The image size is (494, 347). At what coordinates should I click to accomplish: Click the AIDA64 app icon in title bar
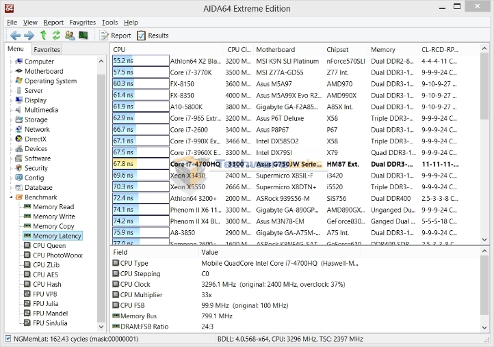pos(9,8)
